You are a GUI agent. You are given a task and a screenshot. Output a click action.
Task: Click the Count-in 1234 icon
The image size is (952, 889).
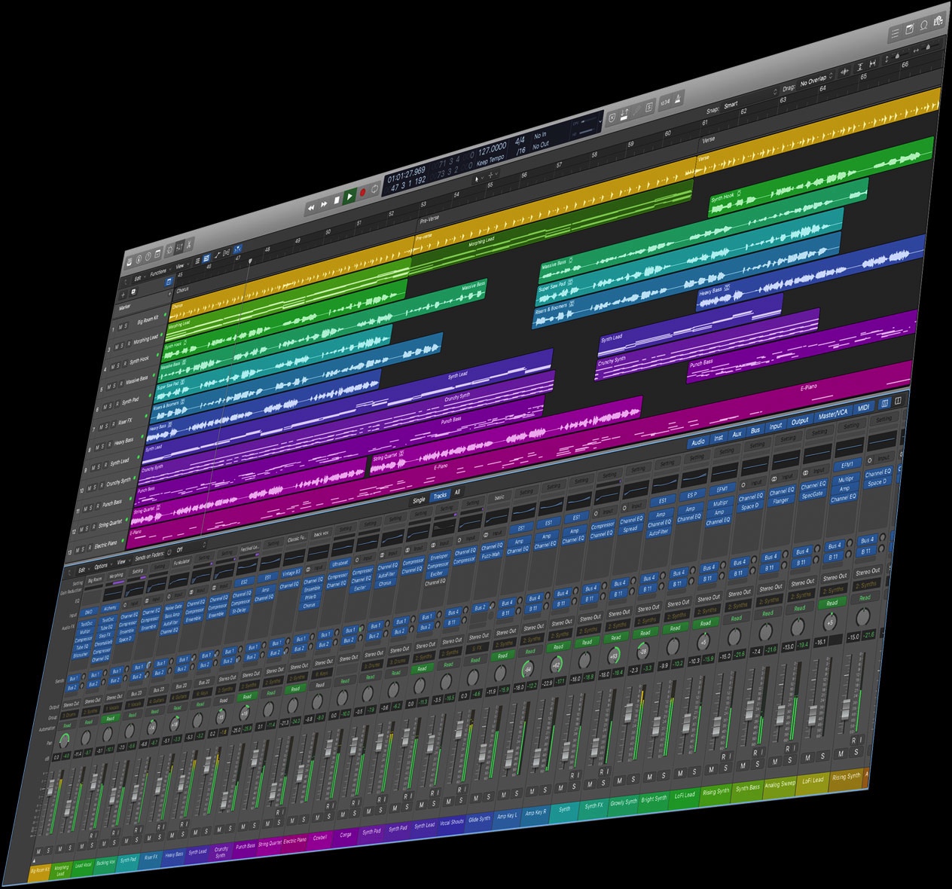point(664,102)
